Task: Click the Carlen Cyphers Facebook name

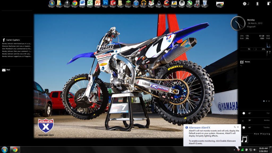Action: pos(13,40)
